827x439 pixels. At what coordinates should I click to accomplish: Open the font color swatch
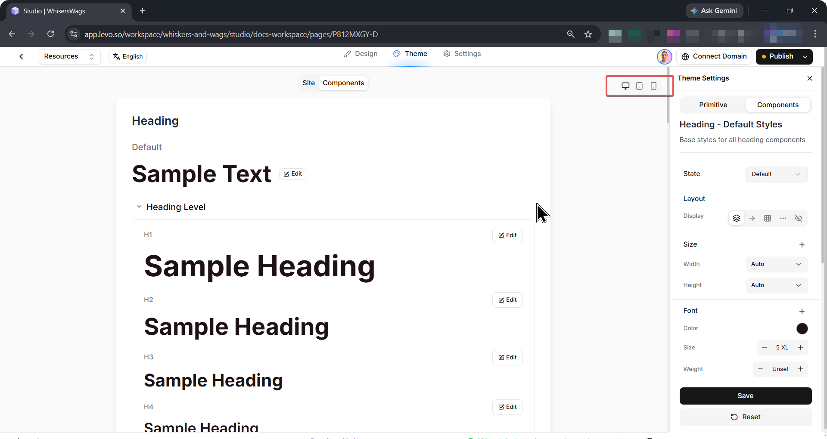point(802,329)
